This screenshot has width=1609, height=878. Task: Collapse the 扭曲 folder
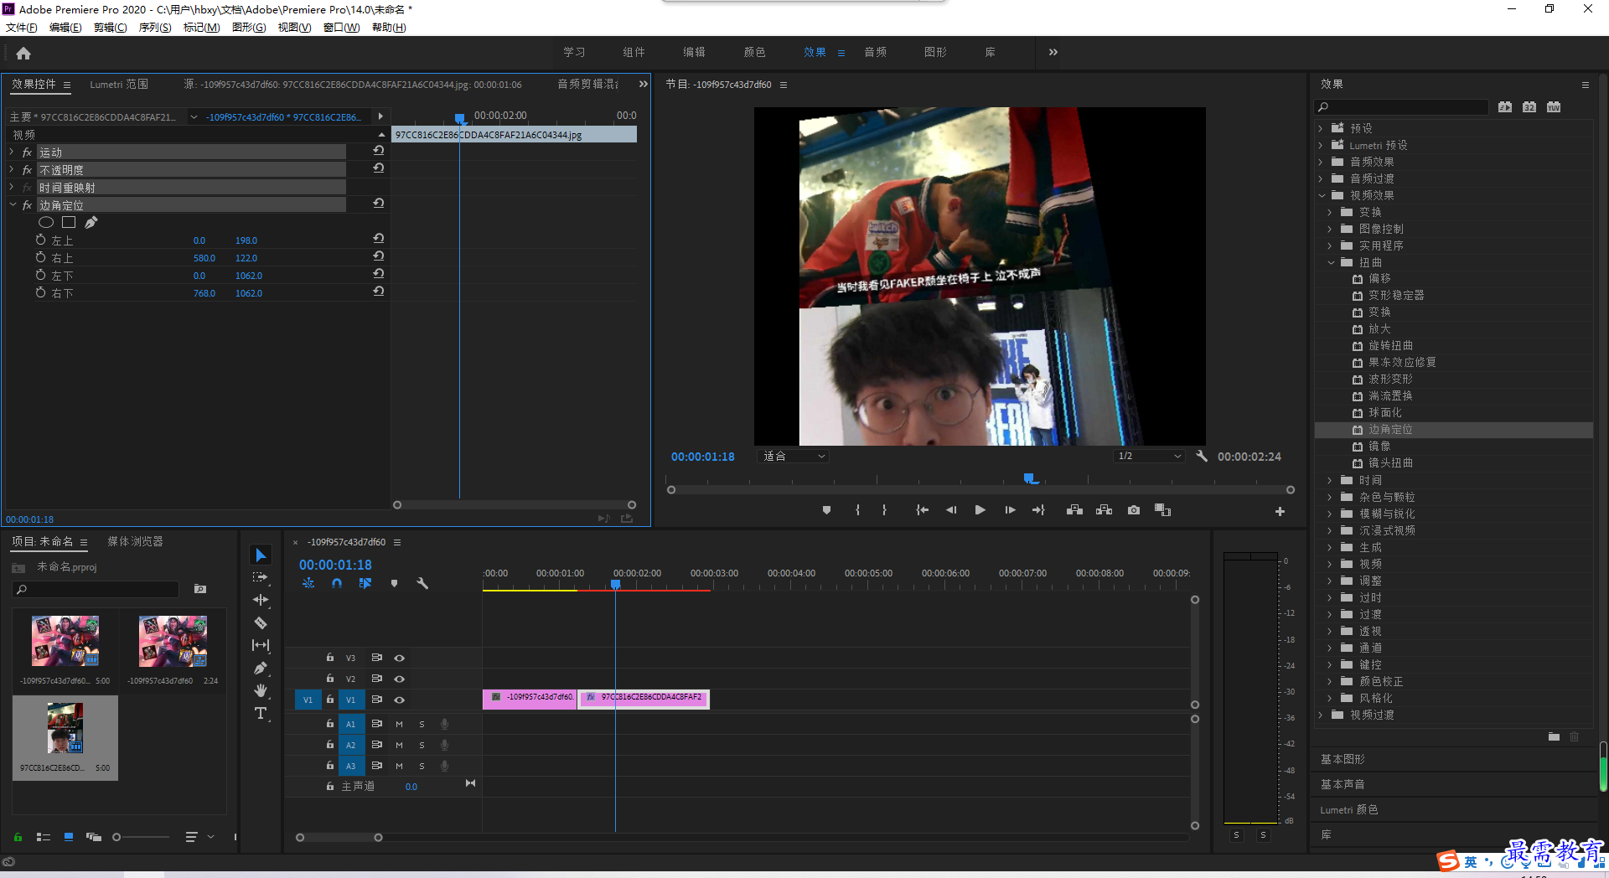pos(1330,262)
